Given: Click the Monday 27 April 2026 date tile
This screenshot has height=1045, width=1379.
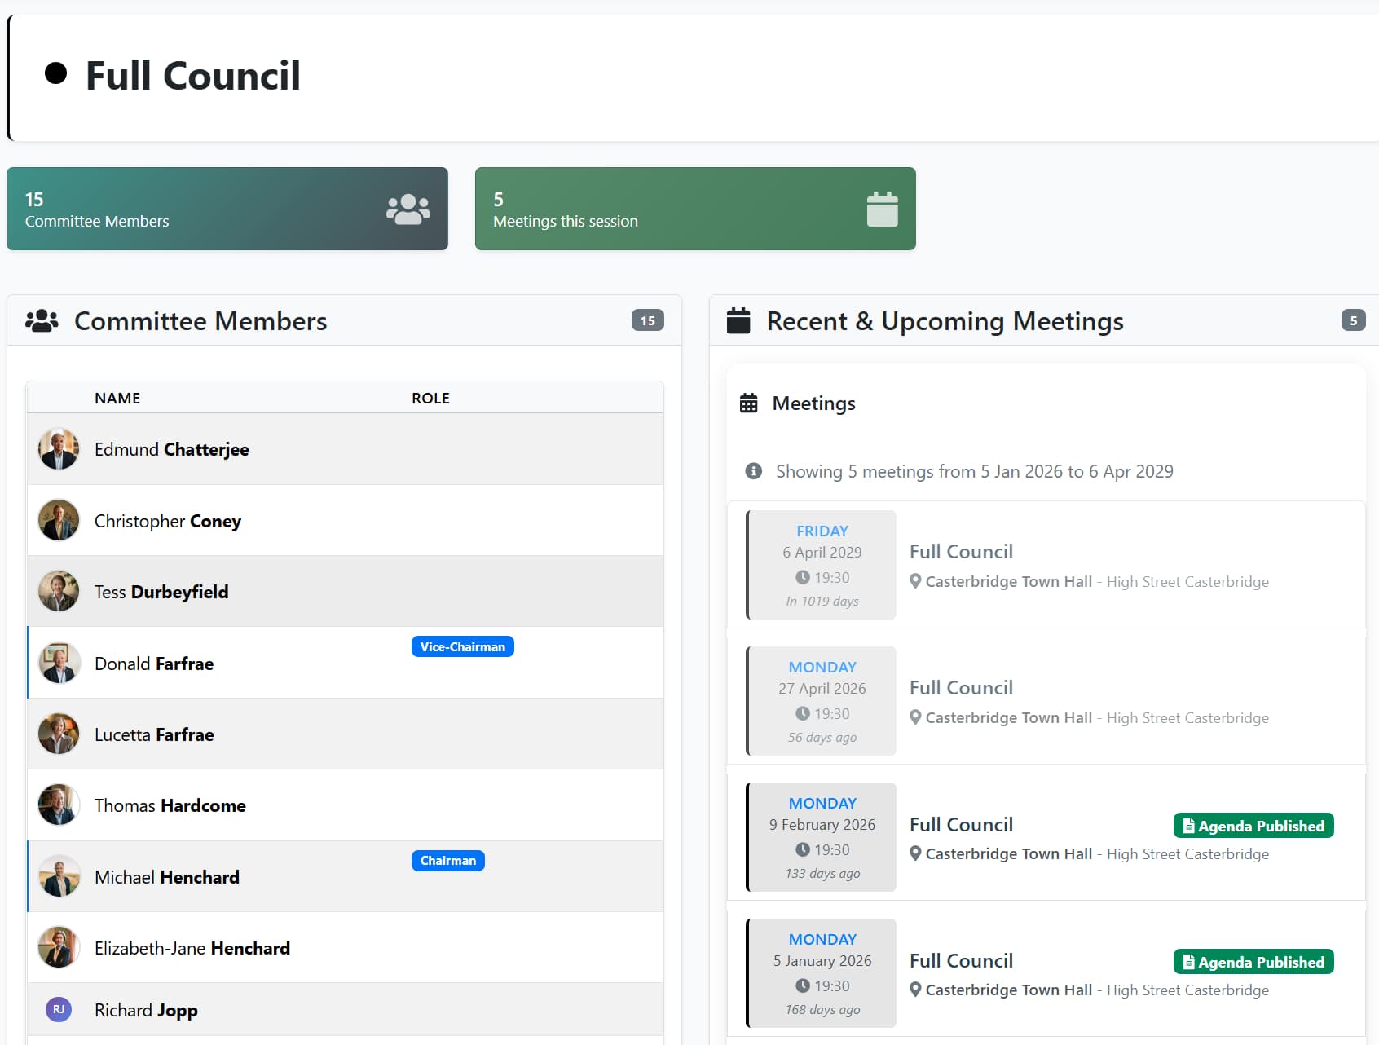Looking at the screenshot, I should point(822,701).
